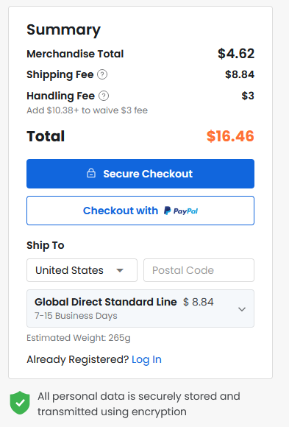Click the Summary heading
This screenshot has width=289, height=427.
pos(64,30)
